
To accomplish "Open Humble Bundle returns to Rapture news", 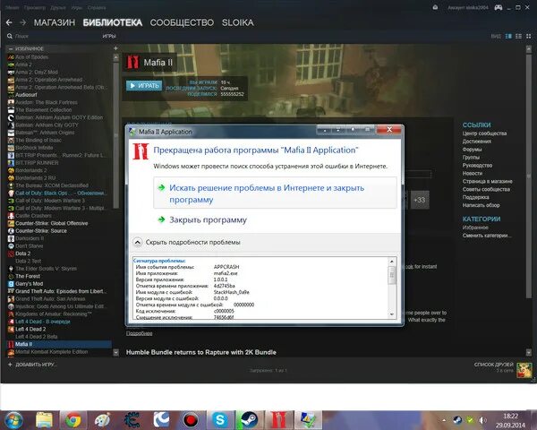I will [201, 352].
